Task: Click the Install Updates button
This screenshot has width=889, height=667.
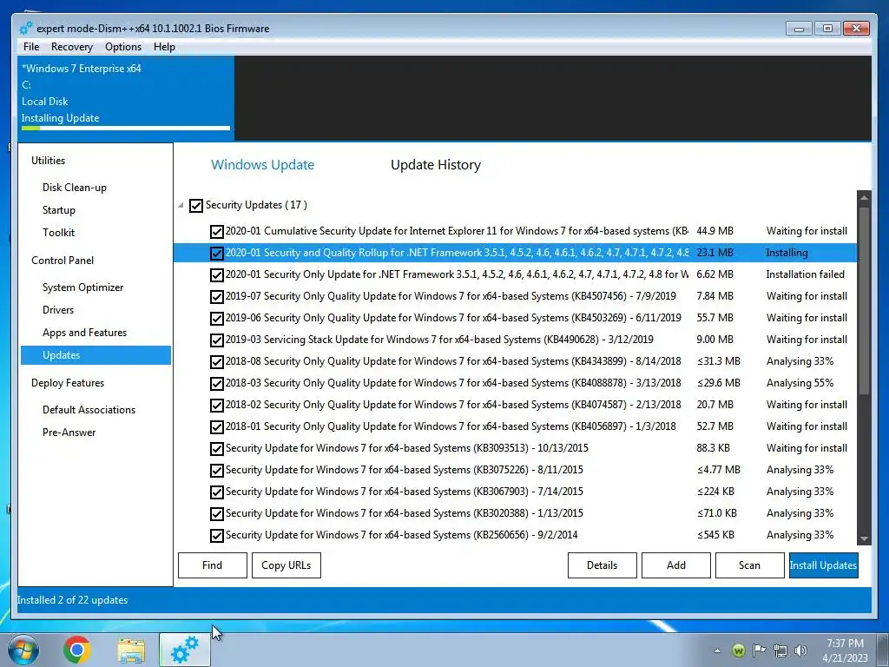Action: 823,565
